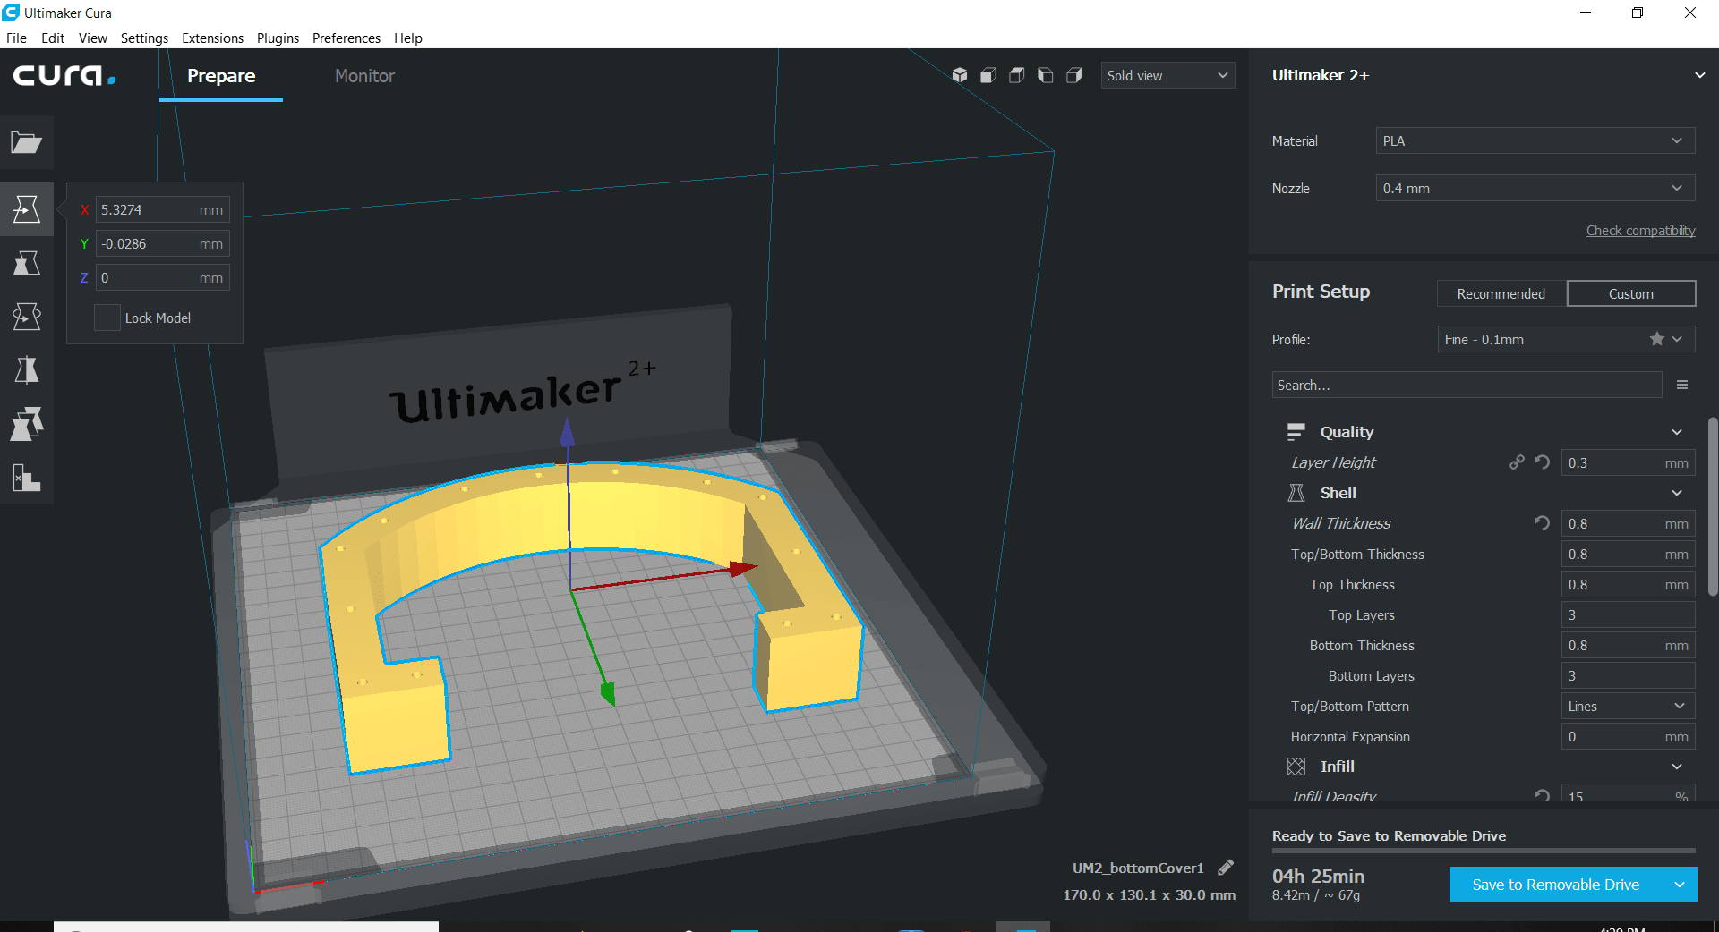Open the Help menu

tap(408, 38)
